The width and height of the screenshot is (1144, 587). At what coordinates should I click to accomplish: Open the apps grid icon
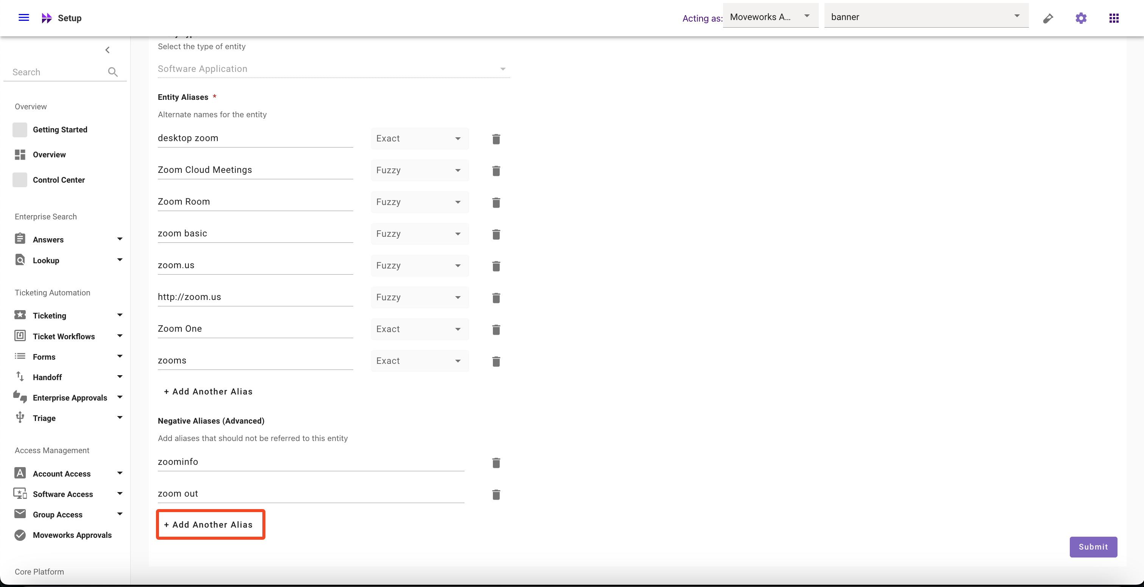click(x=1113, y=18)
